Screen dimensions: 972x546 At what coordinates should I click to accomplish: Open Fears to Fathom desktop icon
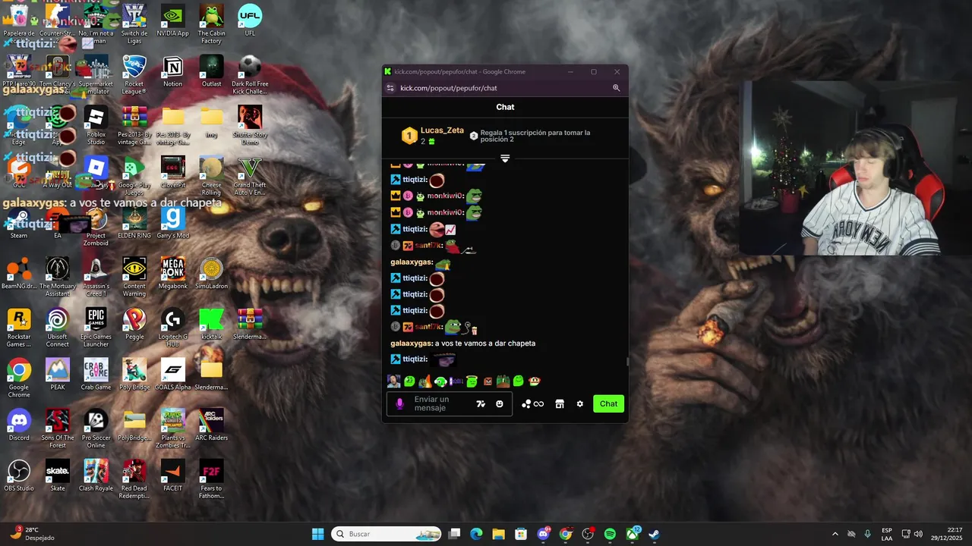[211, 479]
